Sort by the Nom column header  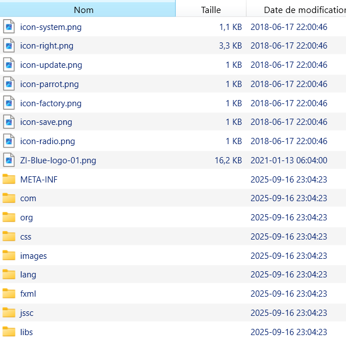pos(84,10)
